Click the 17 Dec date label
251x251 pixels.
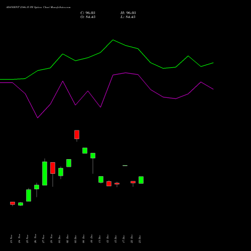[123, 239]
